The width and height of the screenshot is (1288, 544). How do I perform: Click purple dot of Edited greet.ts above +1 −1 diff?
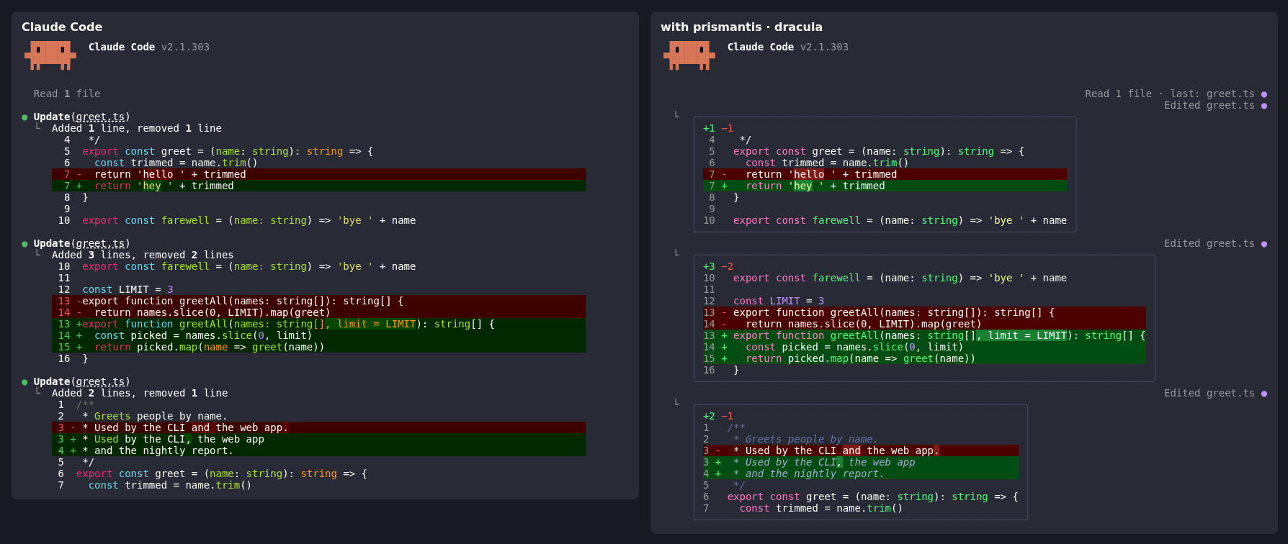click(1264, 106)
